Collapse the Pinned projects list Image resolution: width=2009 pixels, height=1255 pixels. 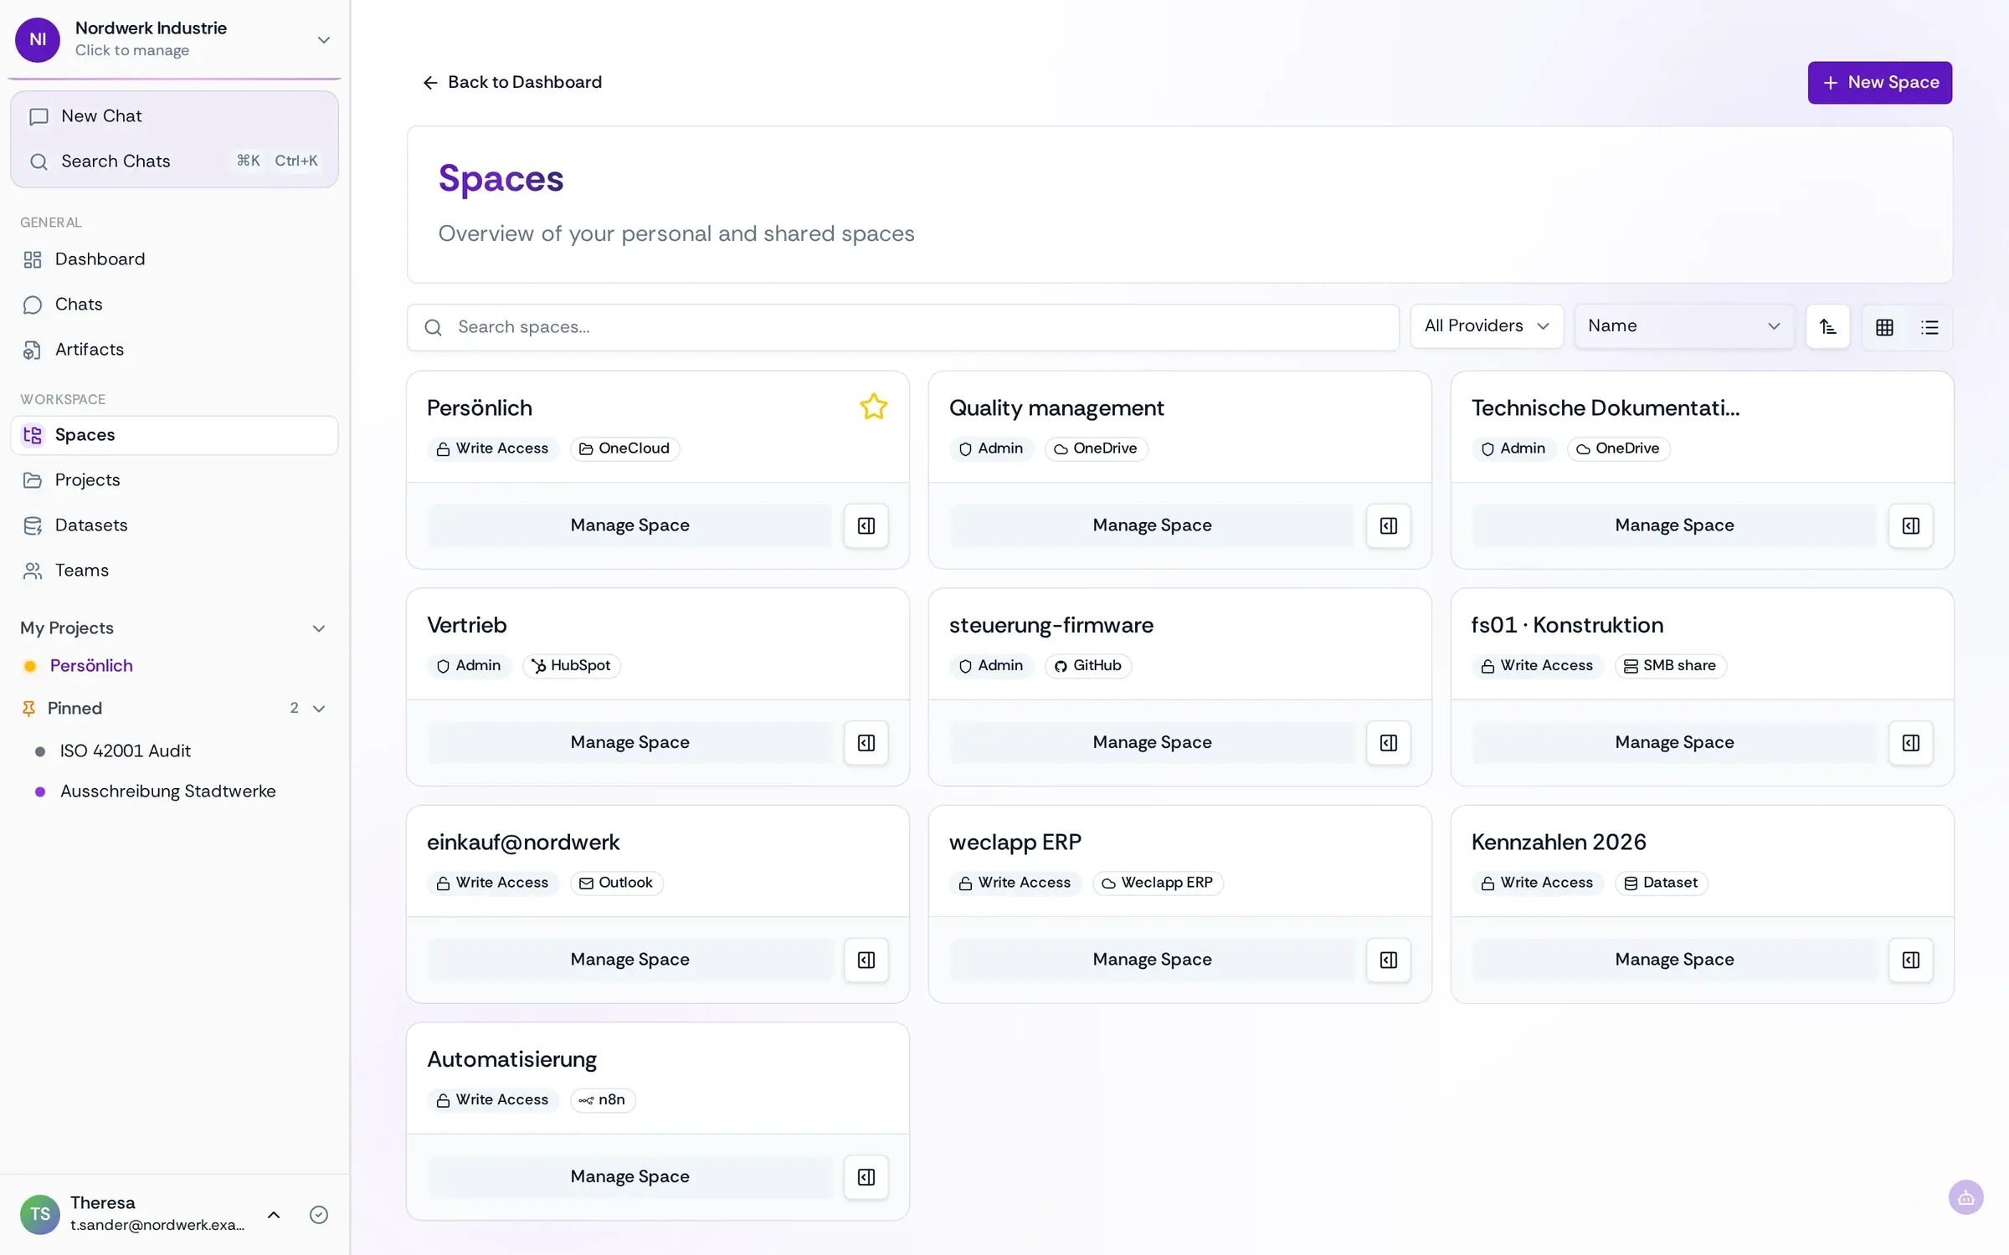tap(319, 709)
